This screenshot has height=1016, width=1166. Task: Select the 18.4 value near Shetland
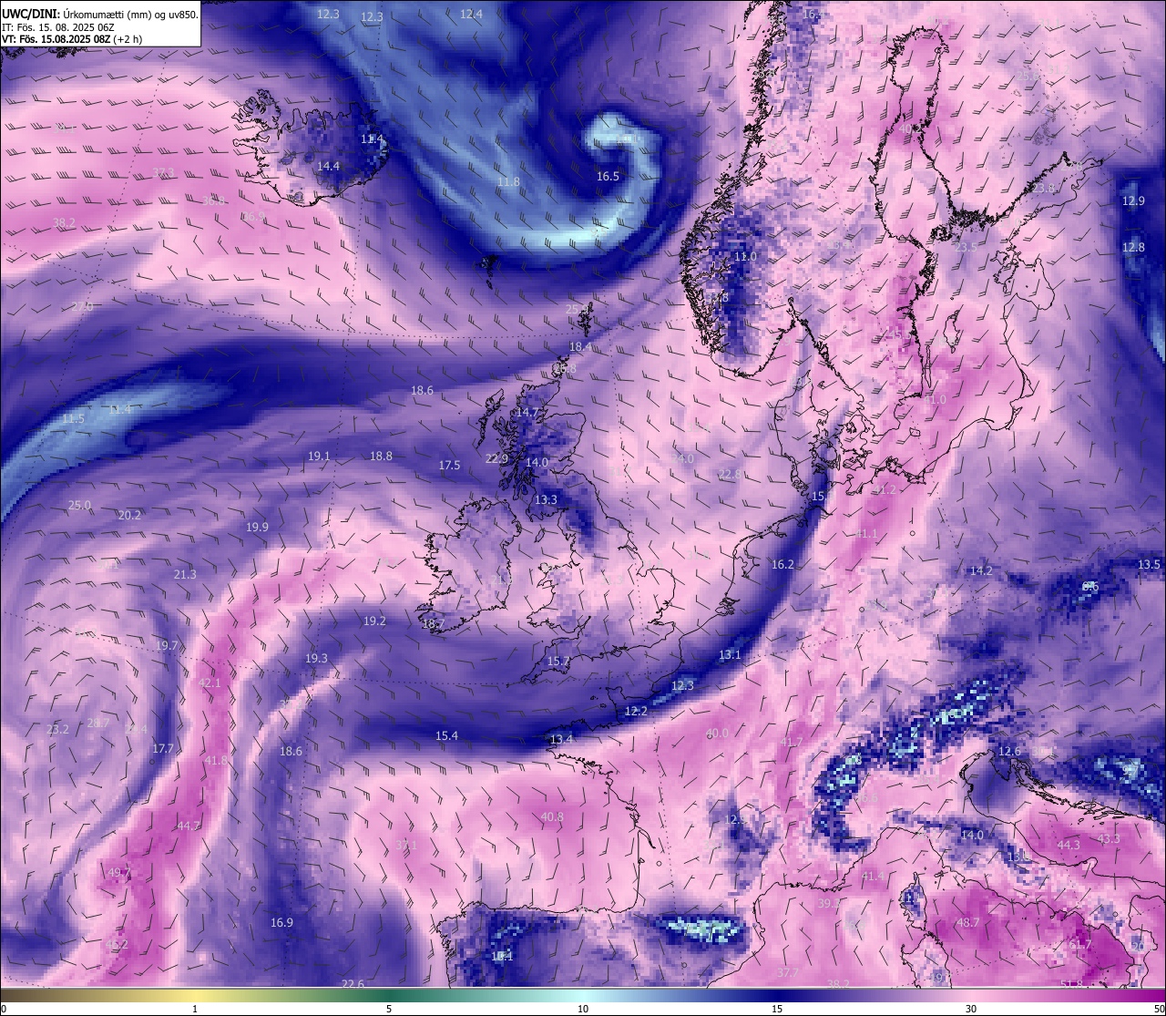pyautogui.click(x=580, y=347)
